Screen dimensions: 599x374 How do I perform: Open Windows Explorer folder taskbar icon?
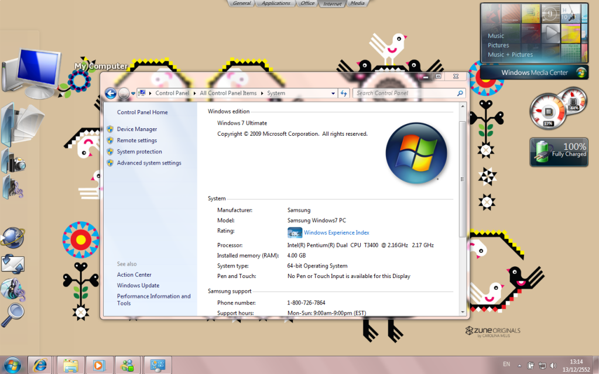tap(71, 365)
